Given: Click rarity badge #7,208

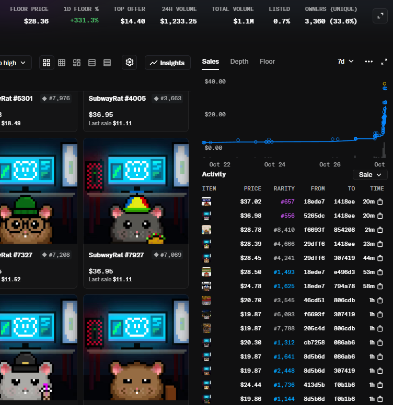Looking at the screenshot, I should click(56, 255).
